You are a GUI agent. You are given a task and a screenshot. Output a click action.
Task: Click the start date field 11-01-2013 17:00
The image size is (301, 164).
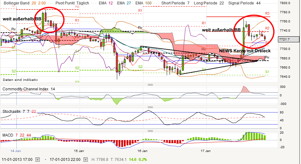pyautogui.click(x=17, y=160)
